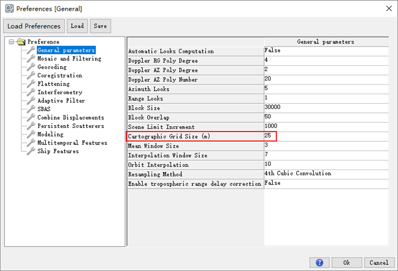Click the wrench icon next to Coregistration

[x=31, y=75]
